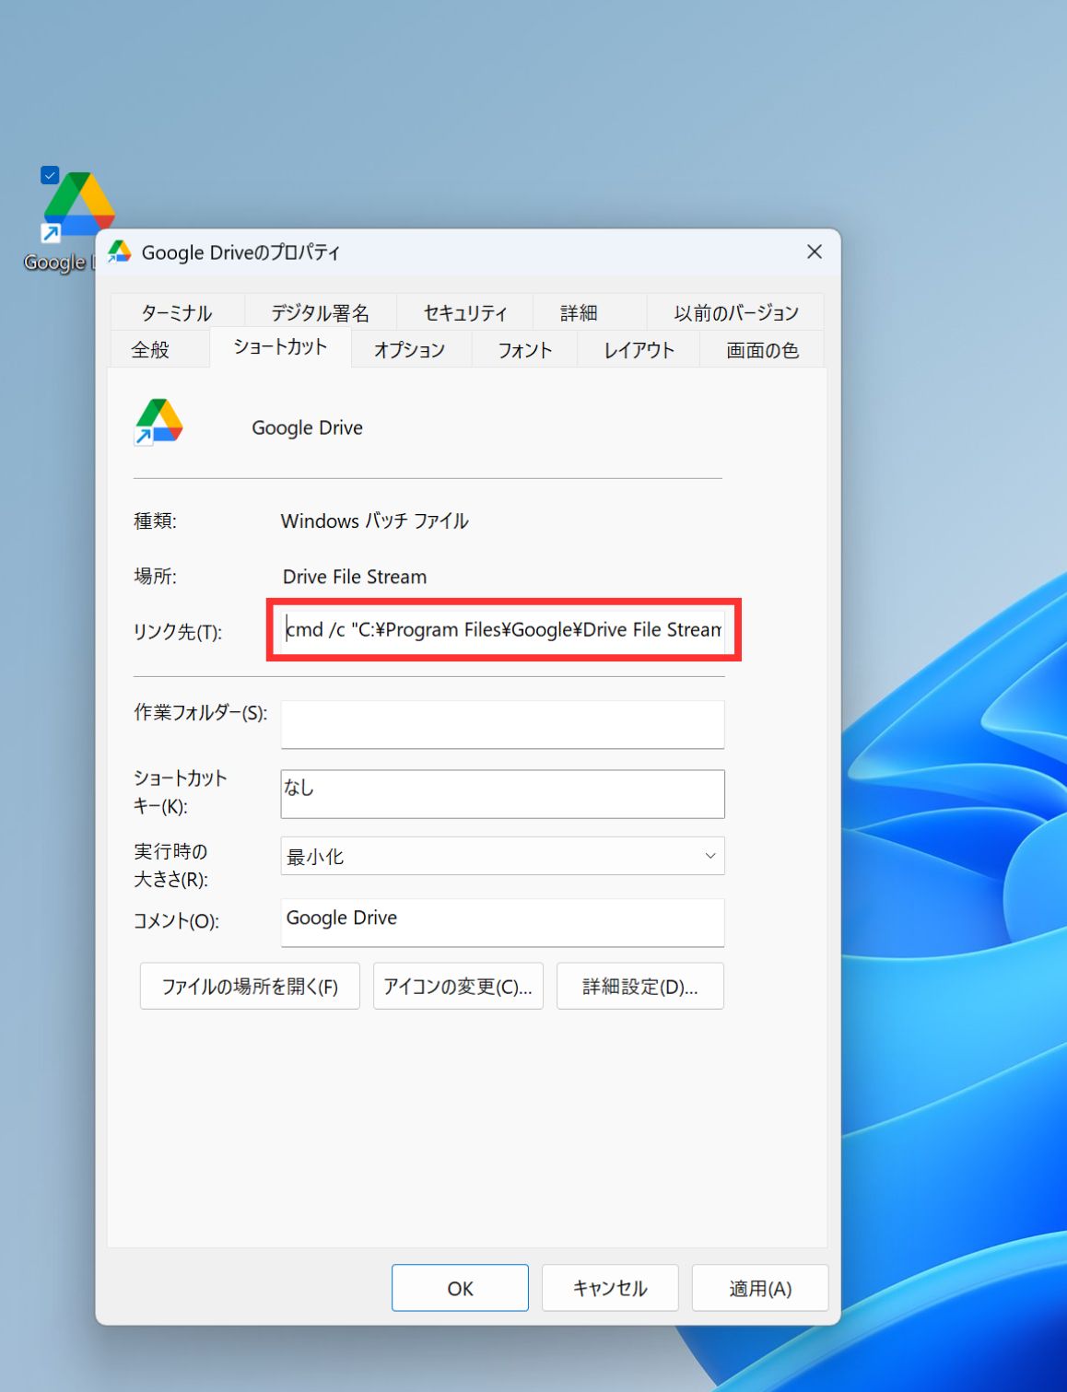
Task: Click ファイルの場所を開く to open file location
Action: click(x=249, y=986)
